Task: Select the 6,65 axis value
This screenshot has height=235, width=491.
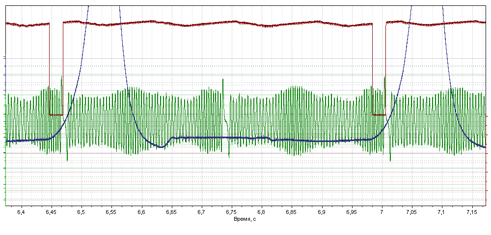Action: point(172,212)
